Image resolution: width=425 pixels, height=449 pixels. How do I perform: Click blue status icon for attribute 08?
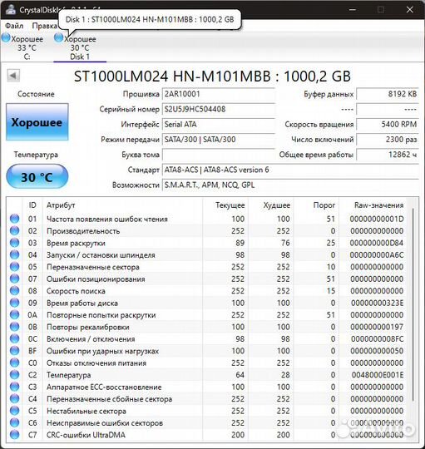tap(14, 291)
